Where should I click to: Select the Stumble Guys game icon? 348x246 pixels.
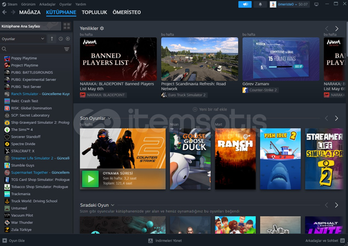pos(7,166)
